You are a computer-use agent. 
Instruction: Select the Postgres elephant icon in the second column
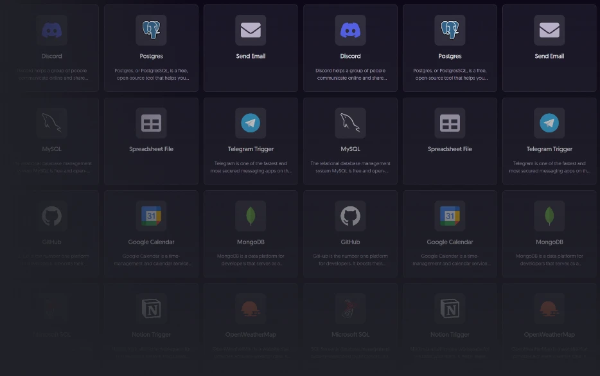pyautogui.click(x=151, y=30)
